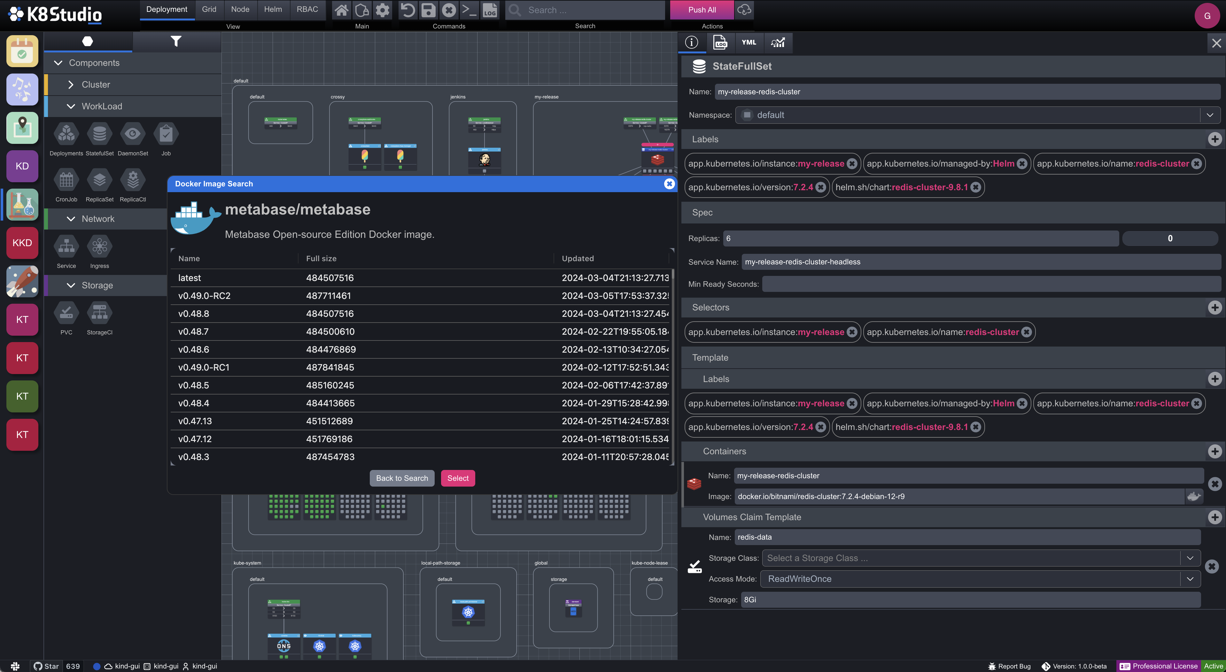The image size is (1226, 672).
Task: Collapse the WorkLoad section
Action: [x=71, y=106]
